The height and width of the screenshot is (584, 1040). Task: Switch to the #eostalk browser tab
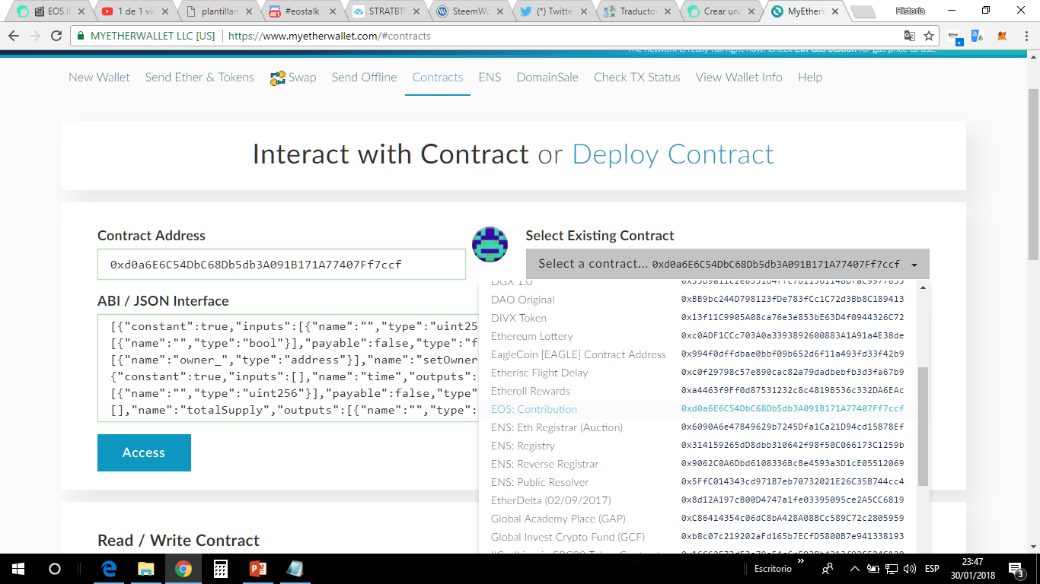tap(302, 11)
